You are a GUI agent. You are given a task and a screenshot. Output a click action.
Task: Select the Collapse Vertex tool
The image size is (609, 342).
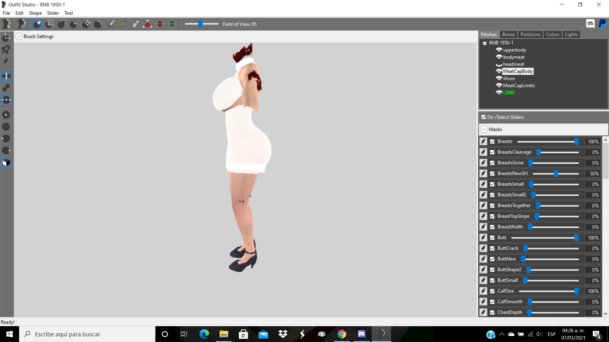(x=147, y=24)
